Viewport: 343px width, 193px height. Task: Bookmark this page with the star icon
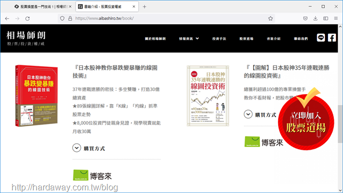click(x=271, y=18)
